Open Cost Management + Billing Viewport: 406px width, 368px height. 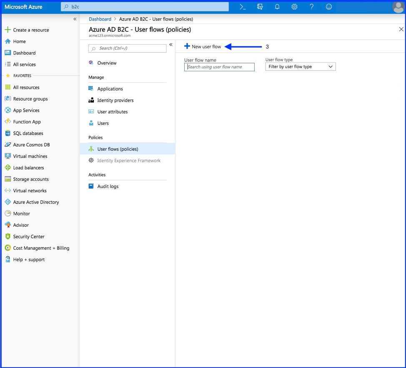pos(41,248)
